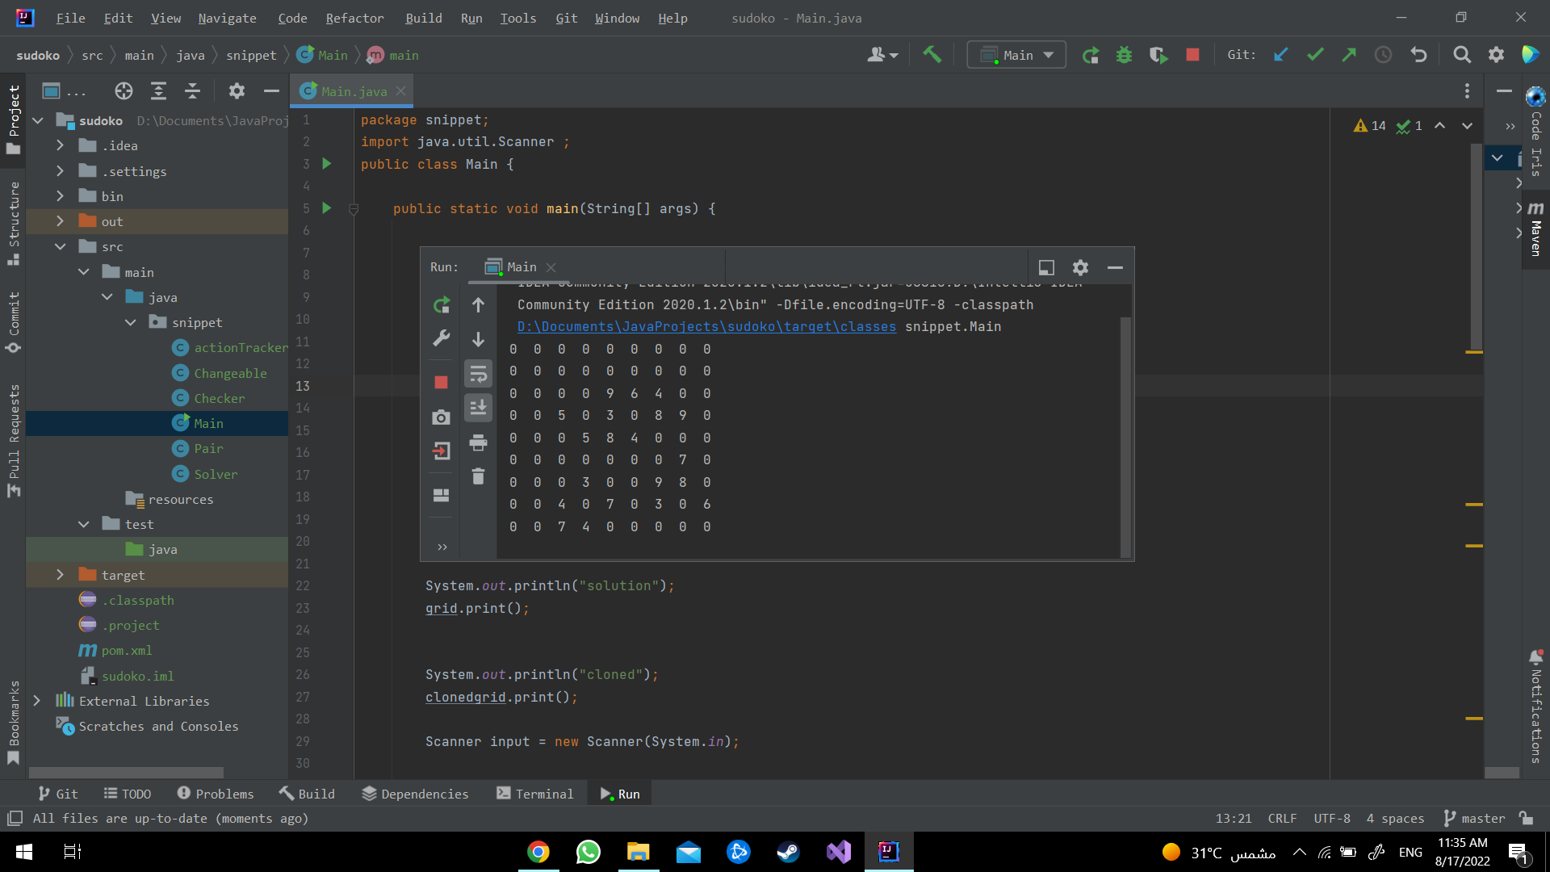1550x872 pixels.
Task: Stop the running Main process
Action: coord(441,382)
